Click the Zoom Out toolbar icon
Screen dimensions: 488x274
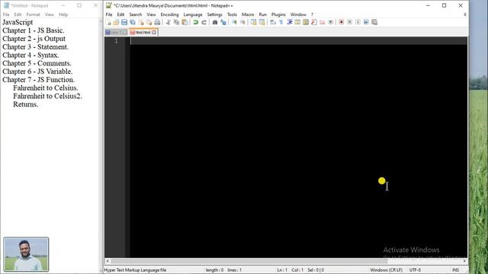point(242,22)
